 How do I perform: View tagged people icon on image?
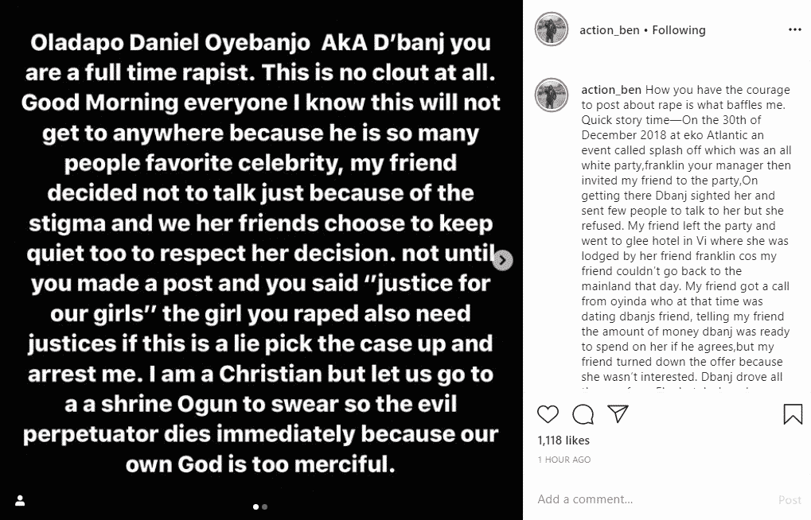20,501
